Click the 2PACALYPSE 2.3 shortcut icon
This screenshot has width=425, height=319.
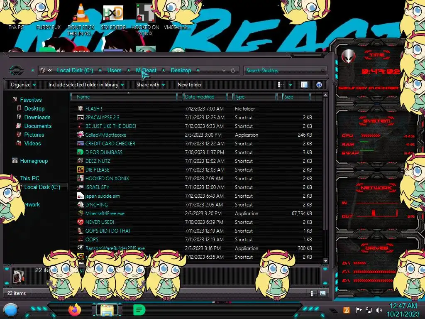(80, 118)
